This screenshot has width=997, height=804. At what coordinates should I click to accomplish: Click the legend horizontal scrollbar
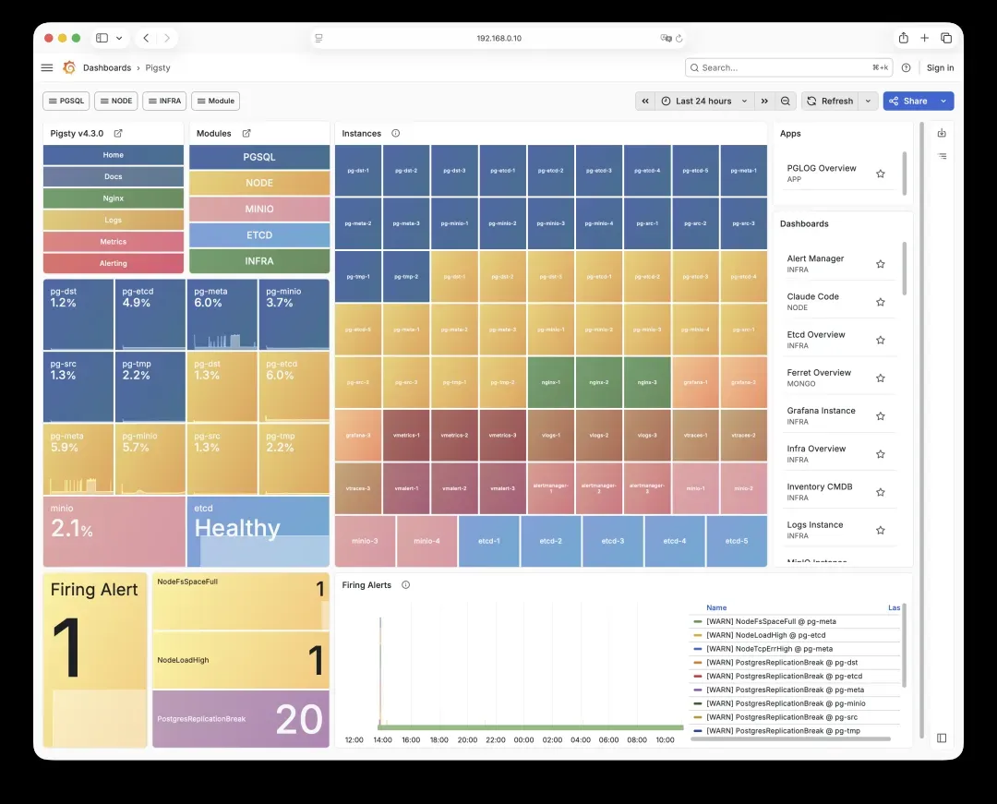[x=790, y=739]
